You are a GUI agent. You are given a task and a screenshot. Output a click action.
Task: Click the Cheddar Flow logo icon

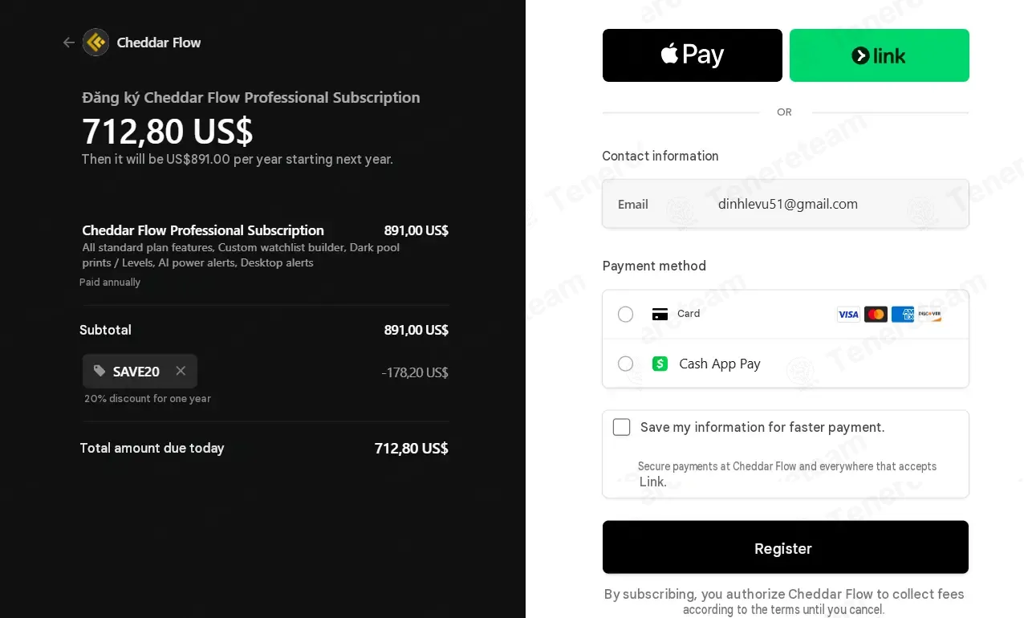click(96, 43)
